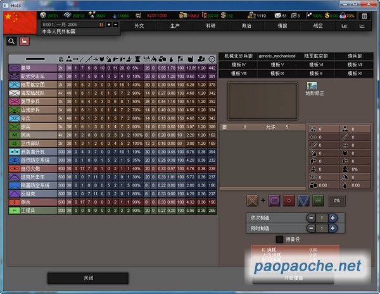Select the 步兵 infantry row
Image resolution: width=380 pixels, height=294 pixels.
click(113, 126)
